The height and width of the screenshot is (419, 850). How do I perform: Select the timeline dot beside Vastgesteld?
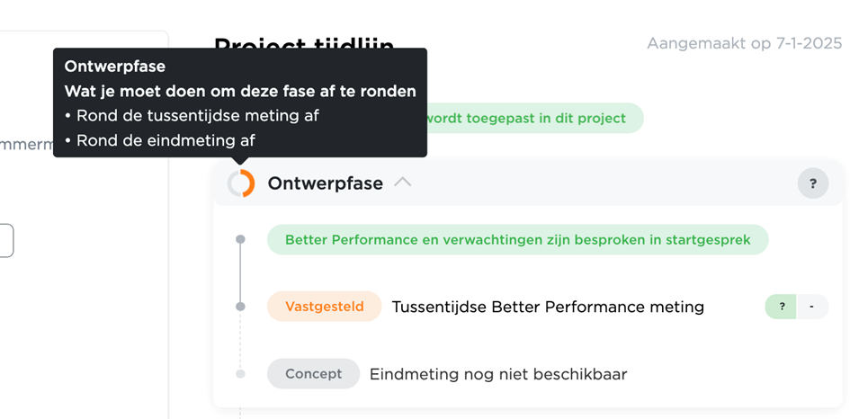tap(241, 307)
